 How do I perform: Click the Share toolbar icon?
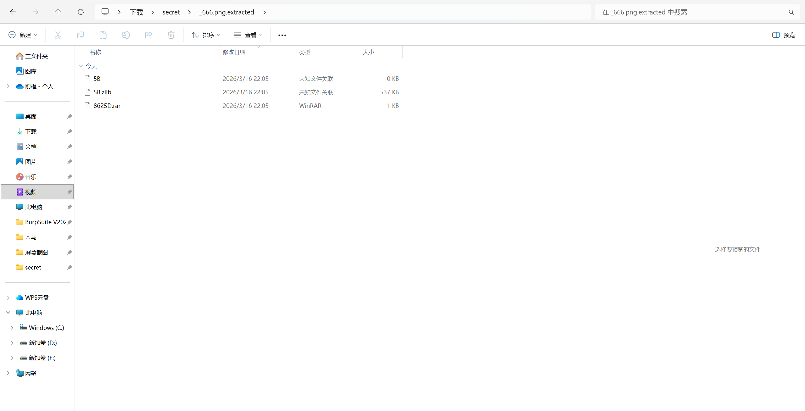tap(148, 35)
